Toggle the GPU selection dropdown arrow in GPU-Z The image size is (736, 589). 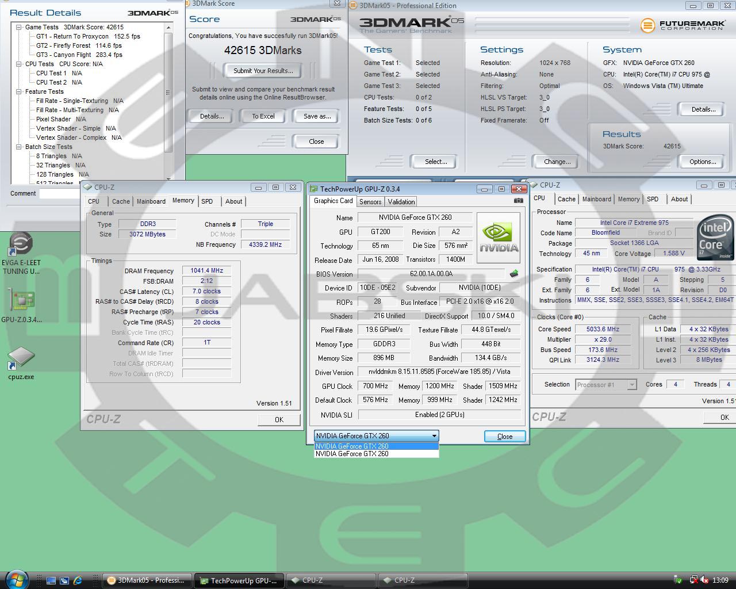click(434, 436)
